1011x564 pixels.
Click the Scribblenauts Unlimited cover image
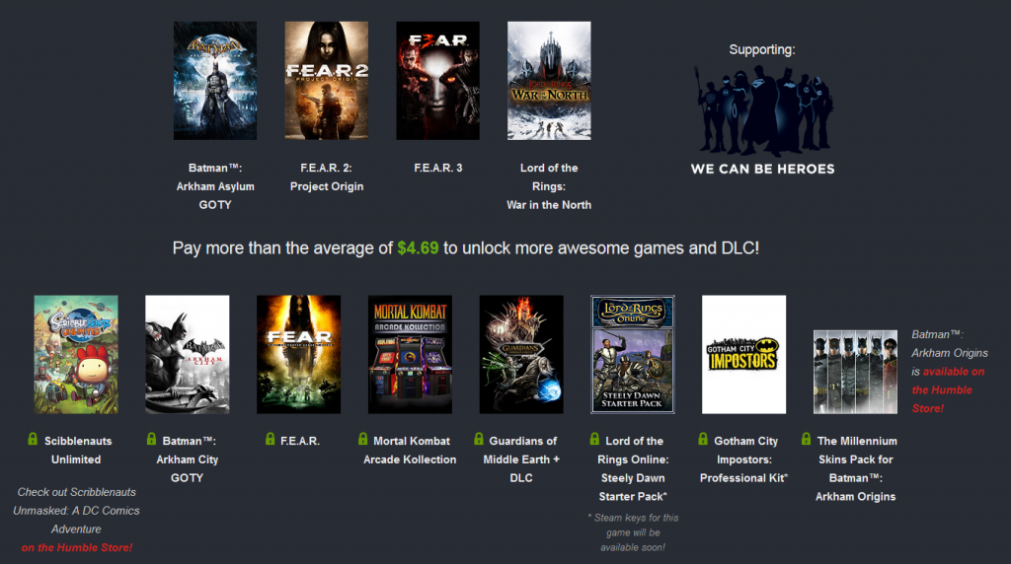click(x=76, y=354)
